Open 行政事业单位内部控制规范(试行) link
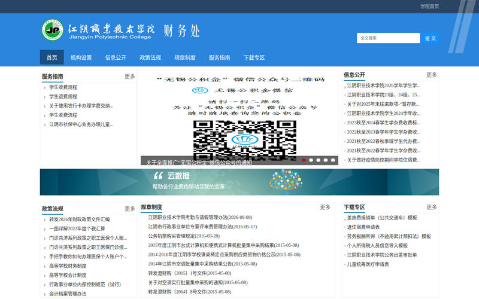This screenshot has width=479, height=299. [x=85, y=285]
